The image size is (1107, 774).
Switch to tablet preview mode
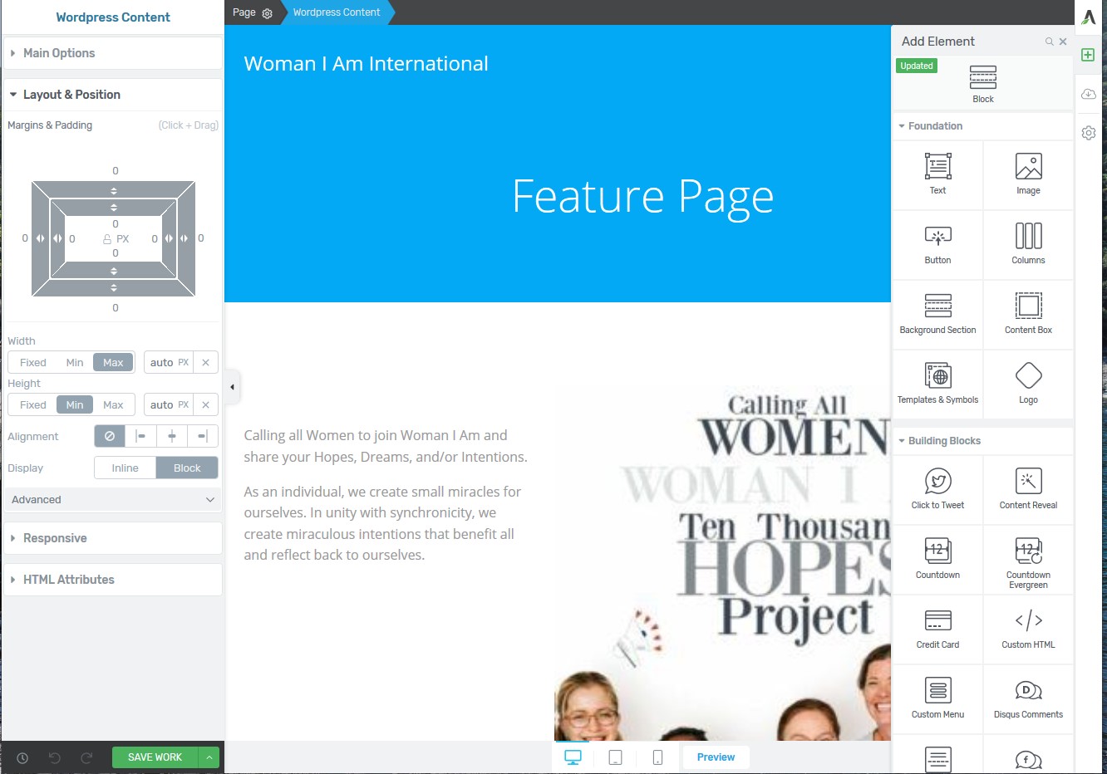coord(616,757)
